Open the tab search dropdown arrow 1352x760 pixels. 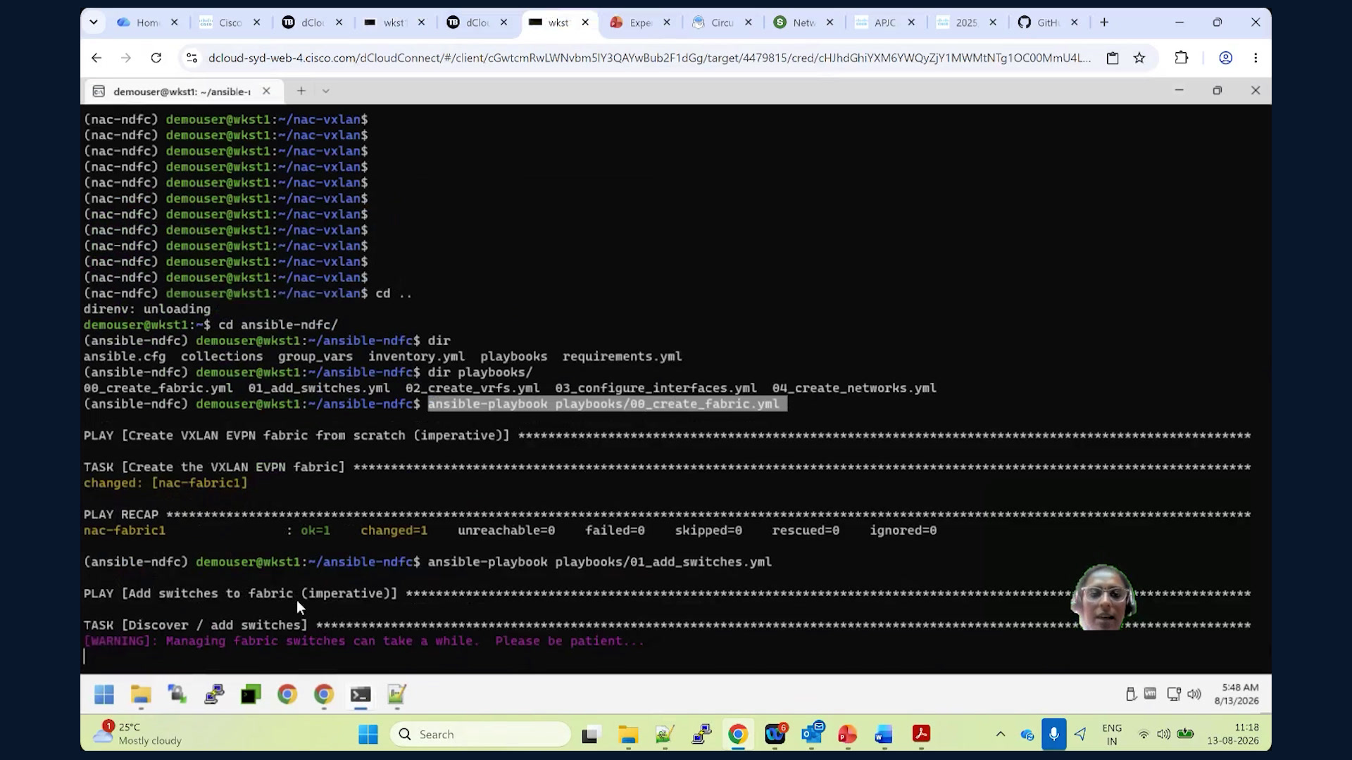pyautogui.click(x=93, y=23)
